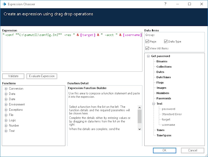Select the TimeSpans data item group
Viewport: 208px width, 157px height.
coord(164,135)
